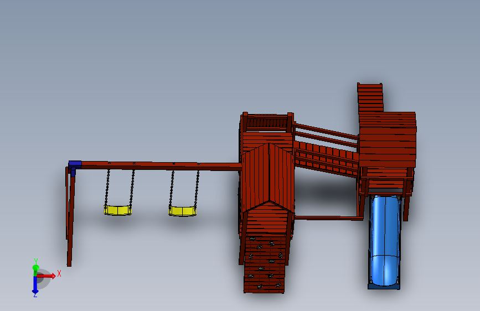Select the blue tube slide

click(384, 242)
